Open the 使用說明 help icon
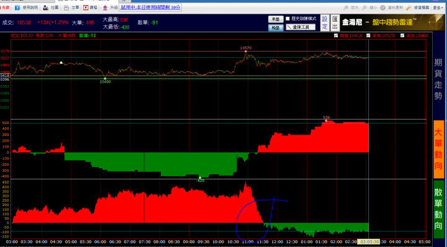Viewport: 447px width, 247px height. [17, 7]
